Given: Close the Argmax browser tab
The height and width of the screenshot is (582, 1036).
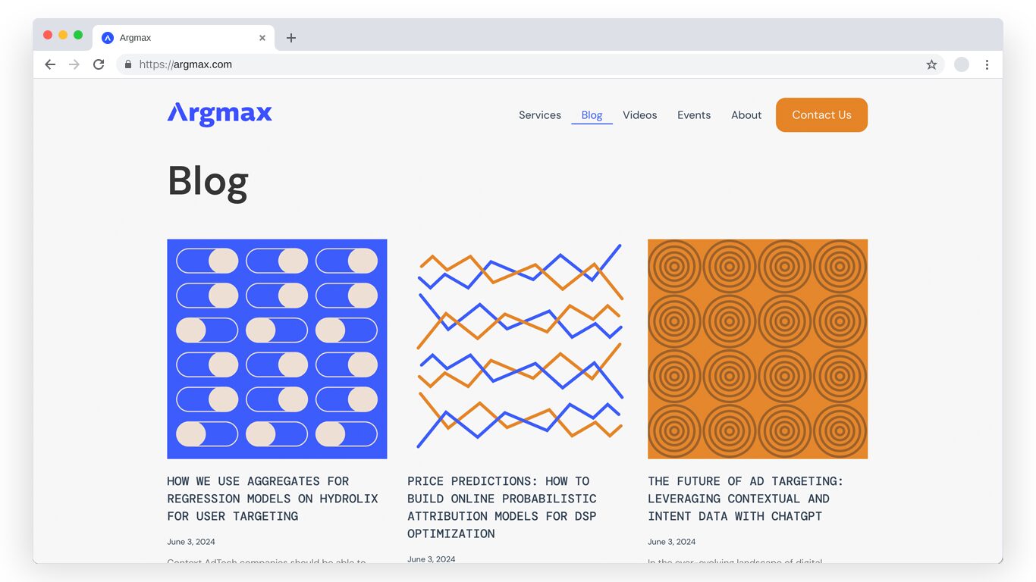Looking at the screenshot, I should click(262, 38).
